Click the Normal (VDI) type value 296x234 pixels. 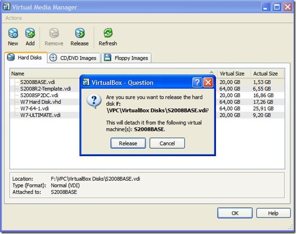pos(65,185)
